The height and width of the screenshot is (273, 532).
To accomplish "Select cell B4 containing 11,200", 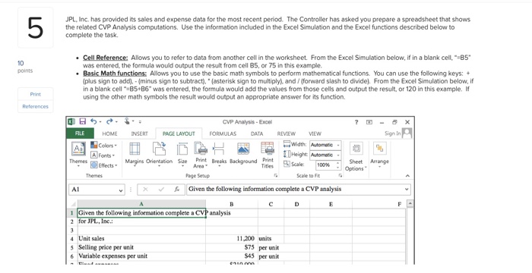I will coord(232,238).
